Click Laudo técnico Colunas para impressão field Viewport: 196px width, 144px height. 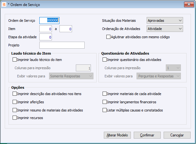[x=83, y=68]
